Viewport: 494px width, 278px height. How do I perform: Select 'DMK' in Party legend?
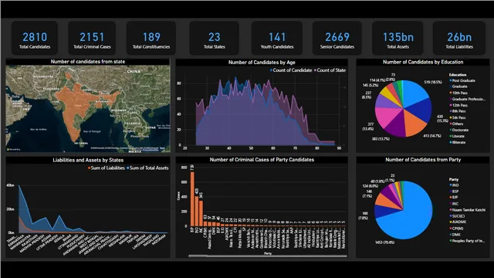(455, 235)
